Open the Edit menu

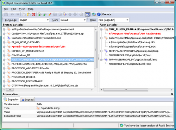(x=13, y=9)
